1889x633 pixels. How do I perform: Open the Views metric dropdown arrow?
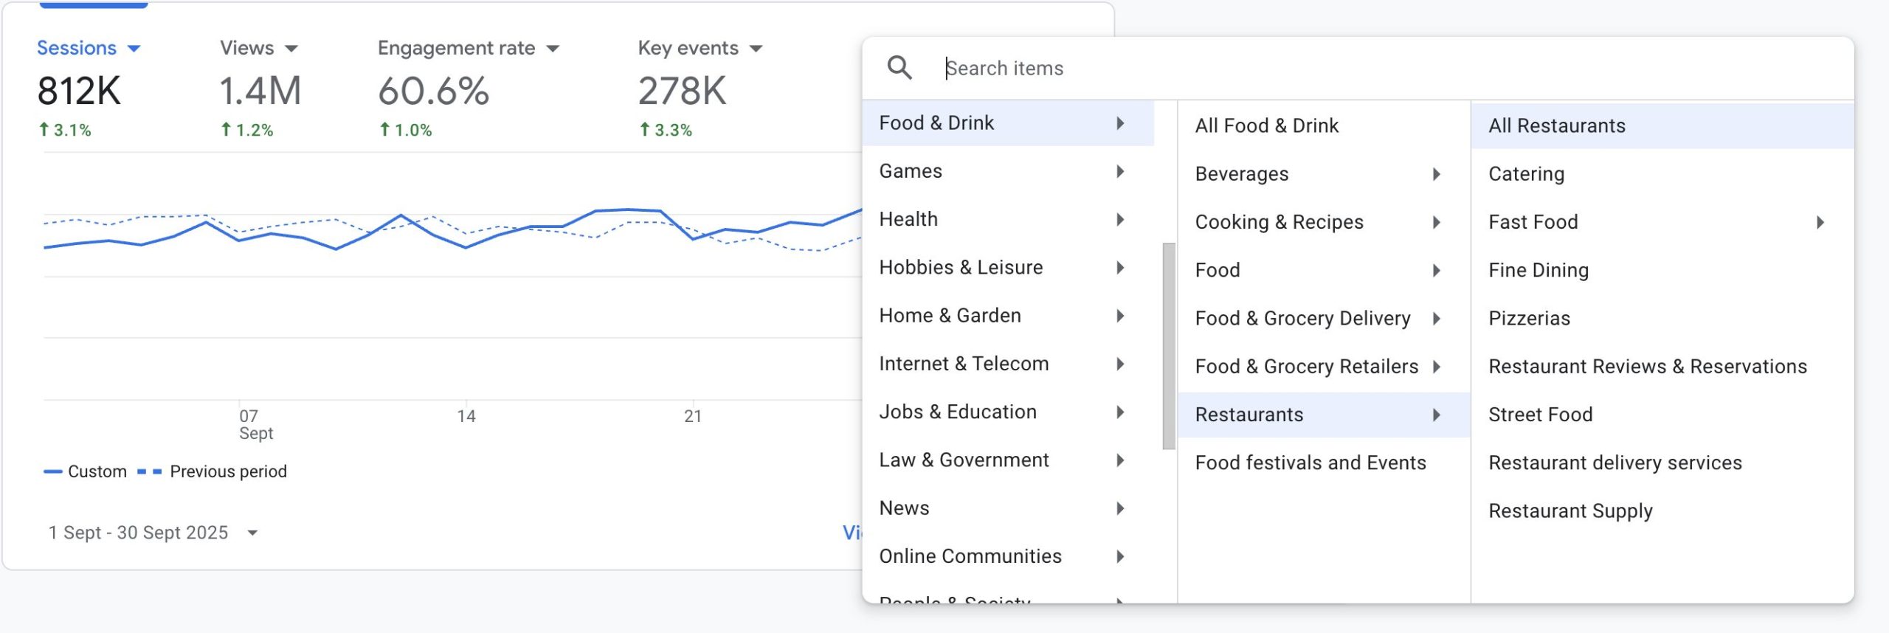(291, 49)
